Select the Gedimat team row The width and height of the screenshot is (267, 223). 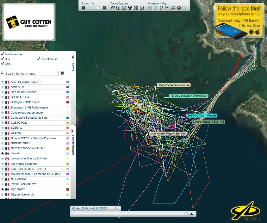[x=35, y=133]
